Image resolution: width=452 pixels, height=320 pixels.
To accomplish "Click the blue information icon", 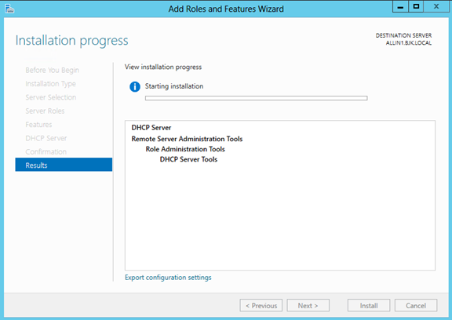I will point(135,86).
